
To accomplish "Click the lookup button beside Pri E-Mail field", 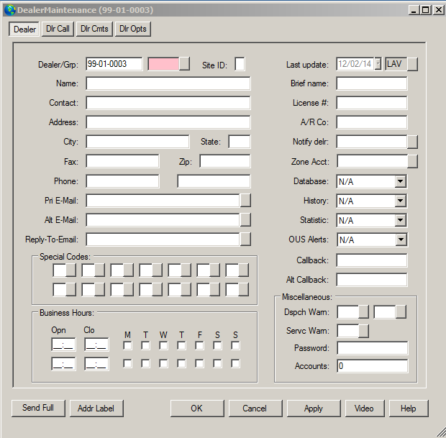I will (245, 201).
